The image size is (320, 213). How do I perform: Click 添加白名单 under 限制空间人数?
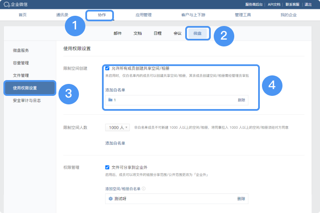[x=115, y=143]
